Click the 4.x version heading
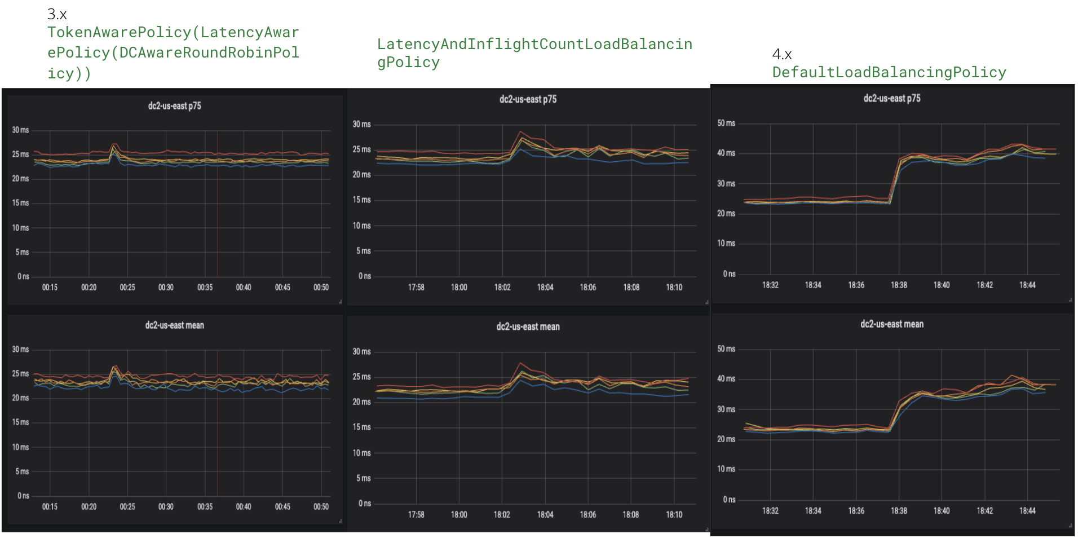This screenshot has height=547, width=1078. [781, 55]
